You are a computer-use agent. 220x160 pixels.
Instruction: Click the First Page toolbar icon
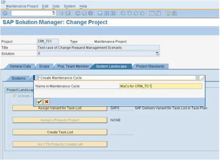coord(123,13)
